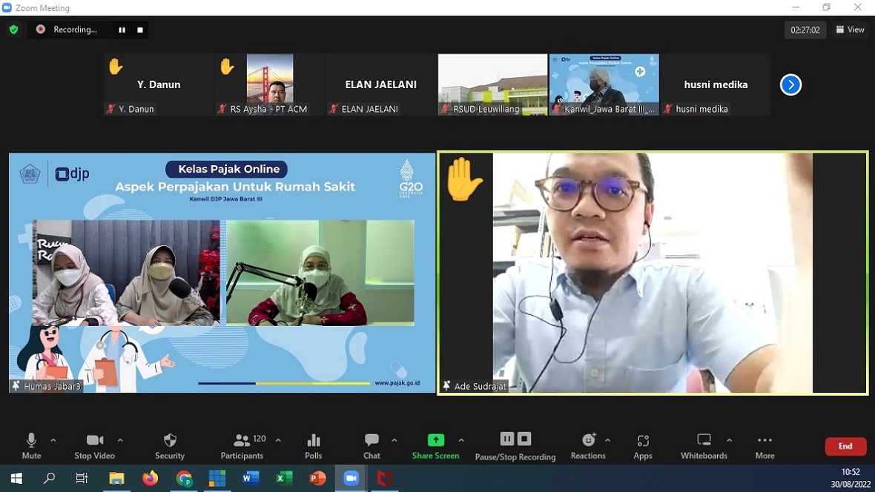Open Zoom Apps panel
This screenshot has height=492, width=875.
643,446
